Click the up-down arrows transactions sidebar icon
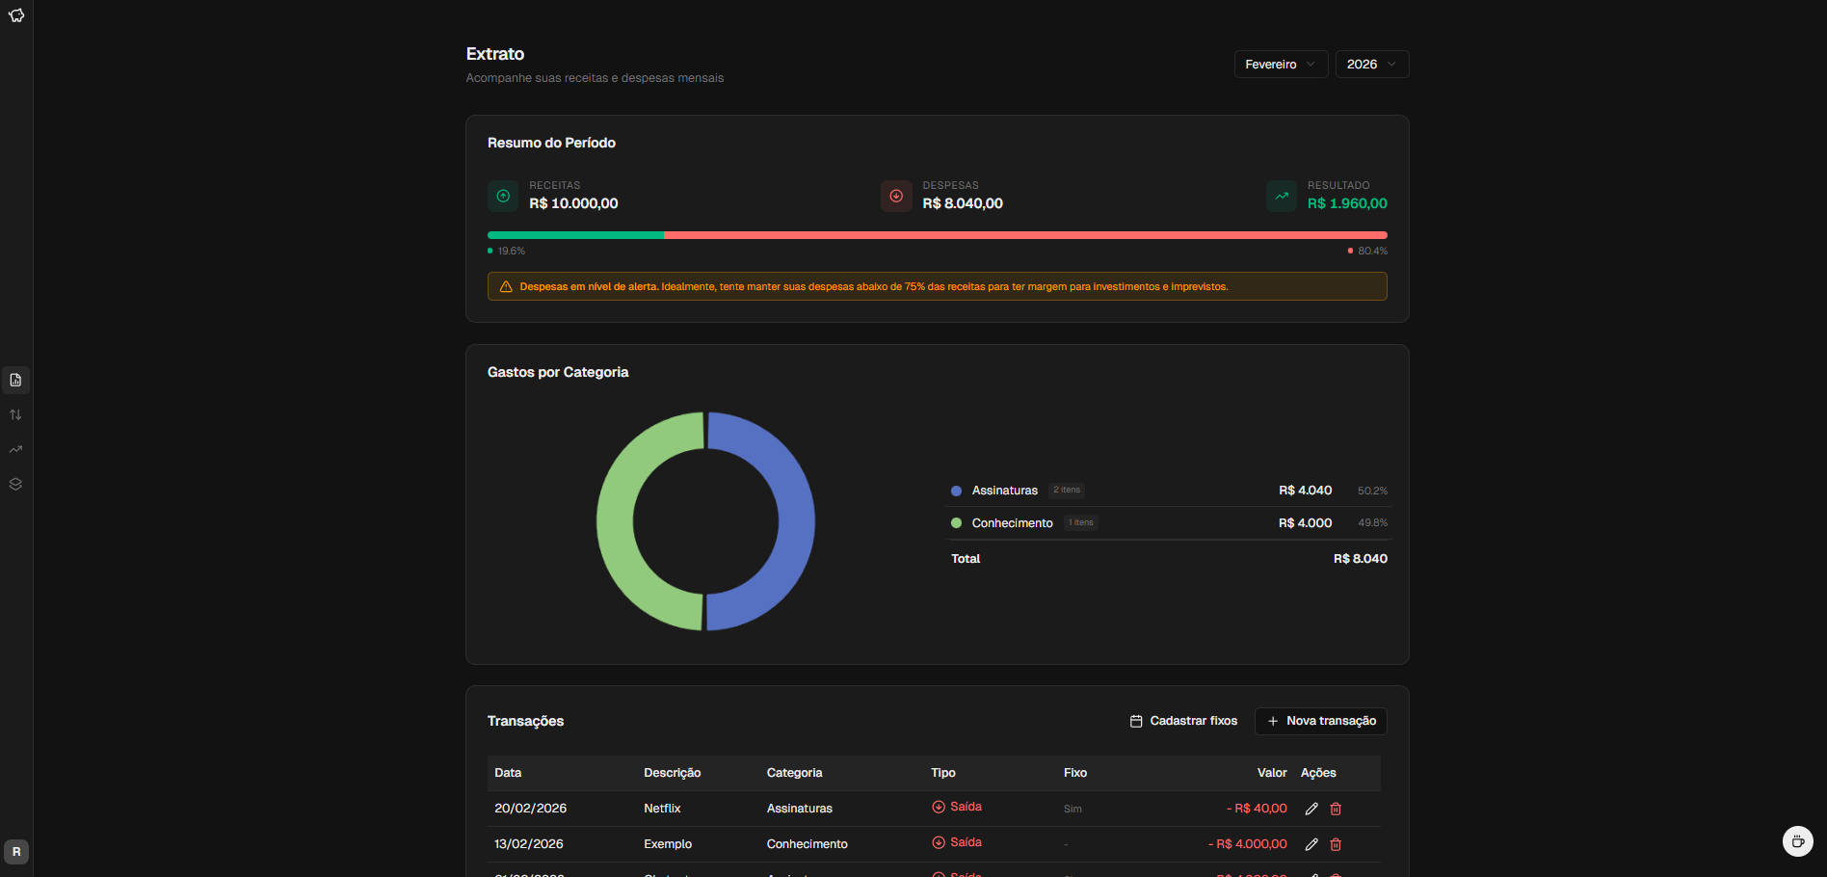 15,414
